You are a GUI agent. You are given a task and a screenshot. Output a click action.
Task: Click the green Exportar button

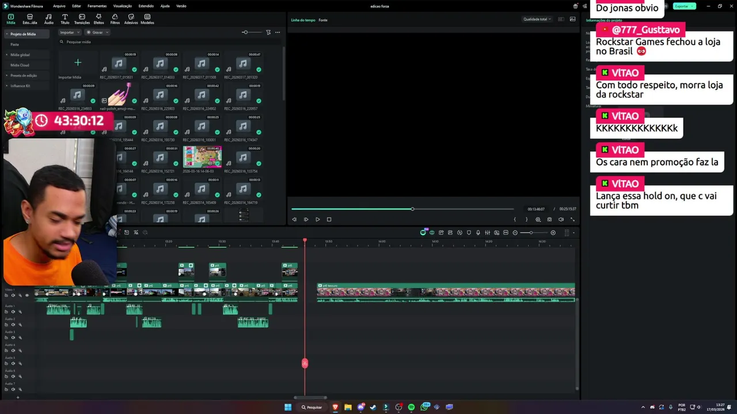click(684, 6)
